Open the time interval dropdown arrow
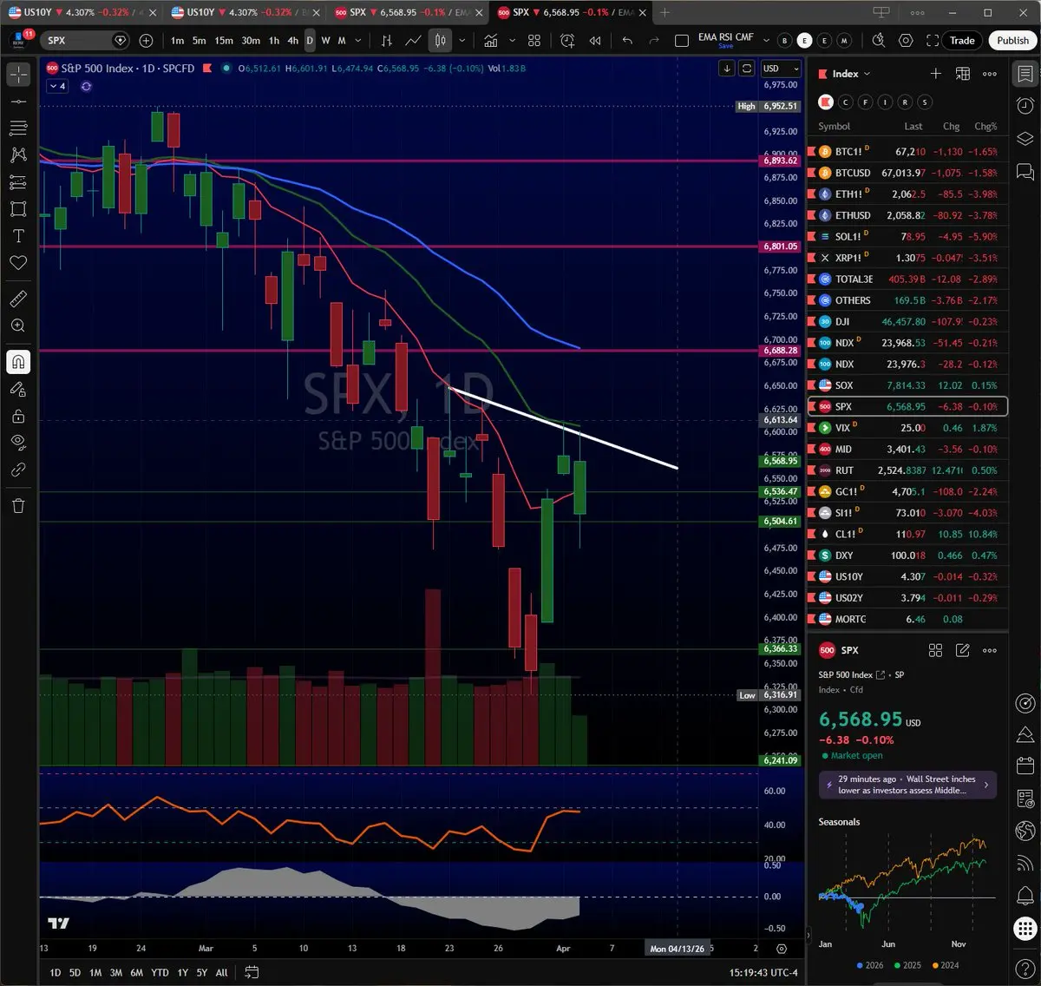 pyautogui.click(x=358, y=41)
